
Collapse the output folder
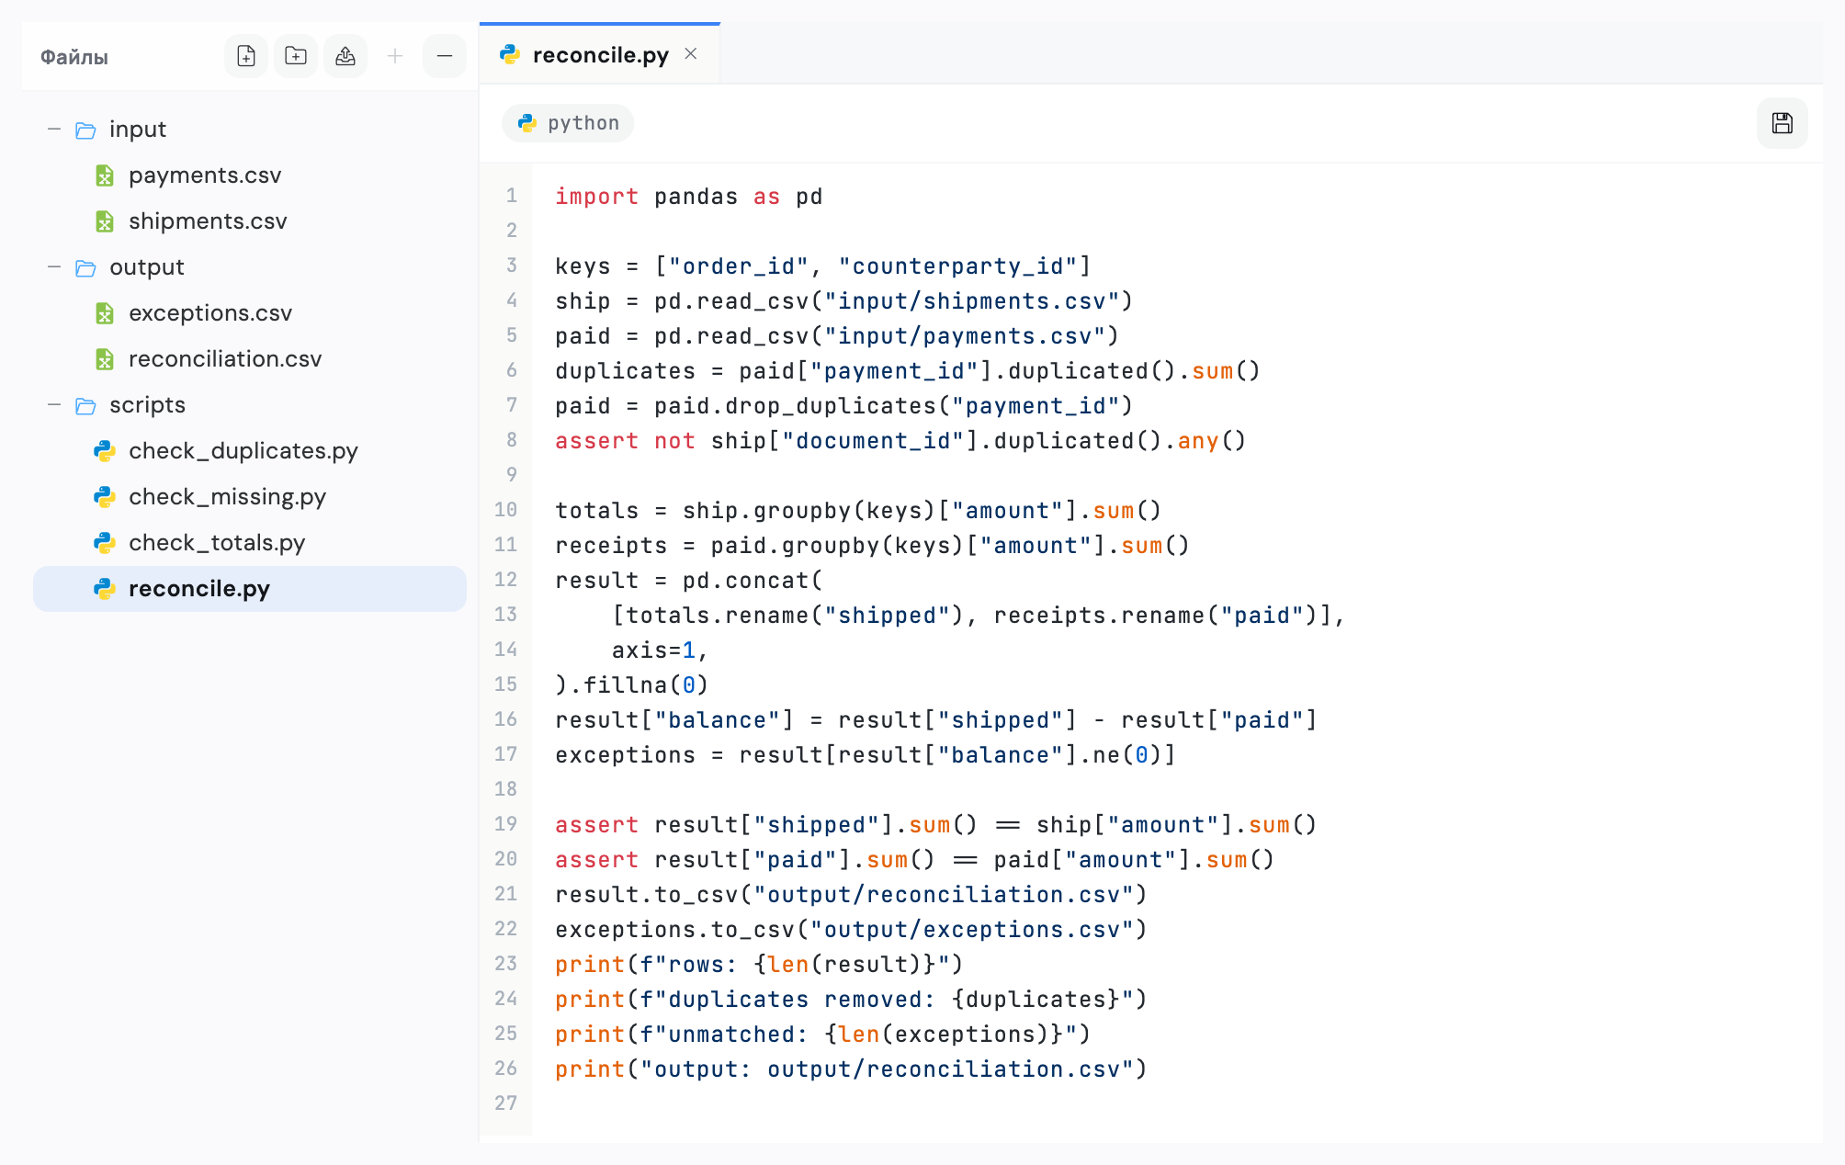54,267
